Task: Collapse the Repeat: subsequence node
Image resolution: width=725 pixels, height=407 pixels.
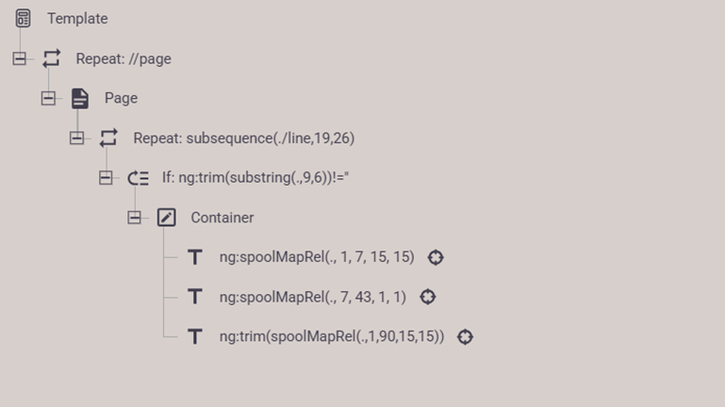Action: coord(76,138)
